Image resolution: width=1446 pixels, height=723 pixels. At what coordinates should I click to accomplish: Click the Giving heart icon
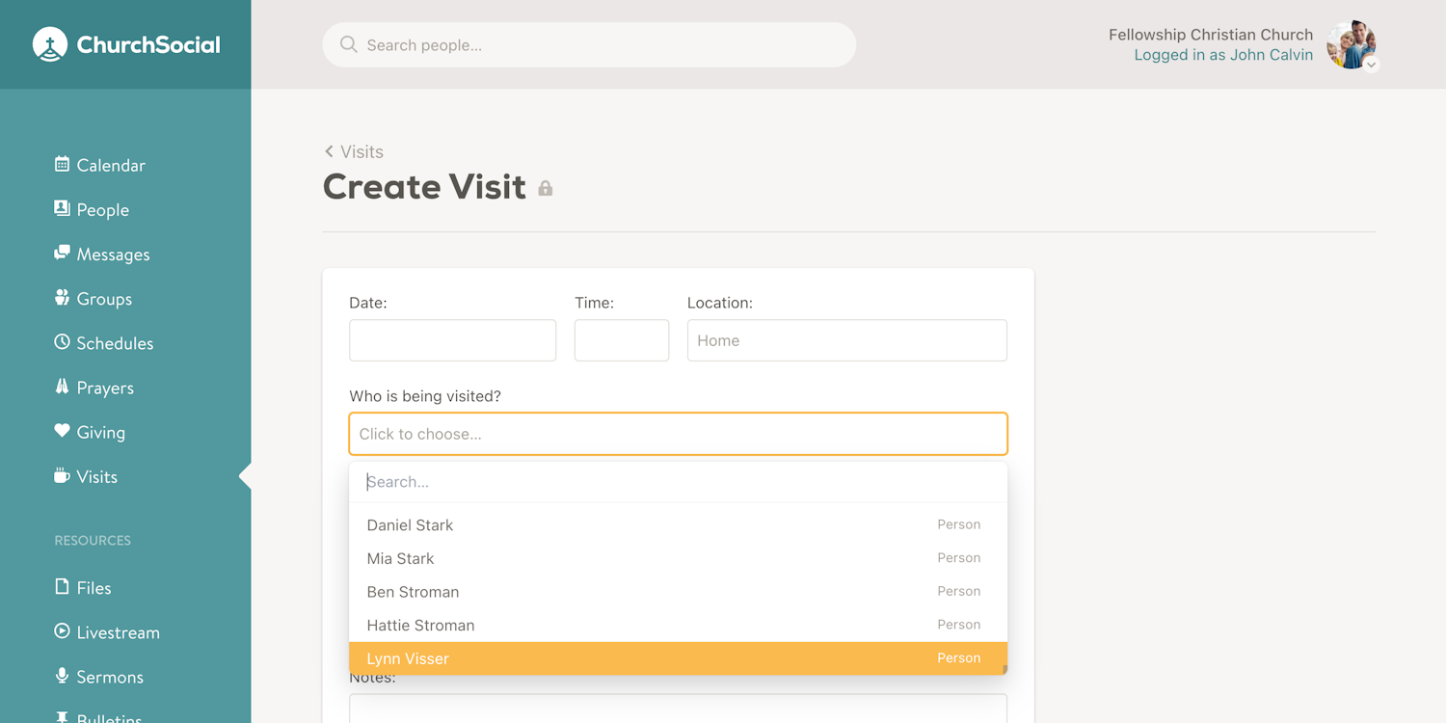coord(62,431)
